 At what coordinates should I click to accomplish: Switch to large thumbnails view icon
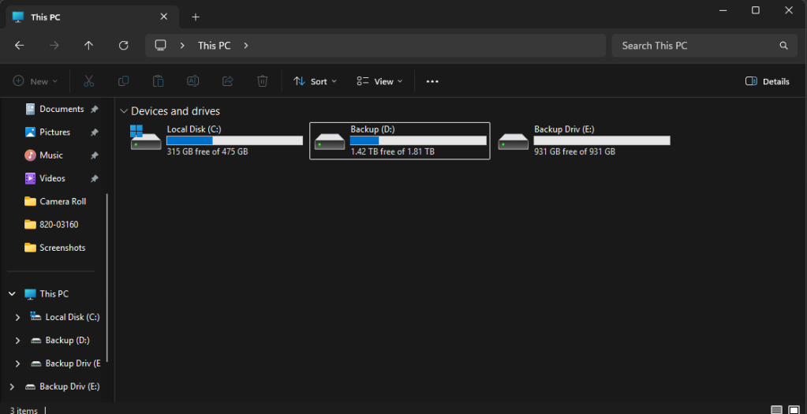click(x=794, y=410)
